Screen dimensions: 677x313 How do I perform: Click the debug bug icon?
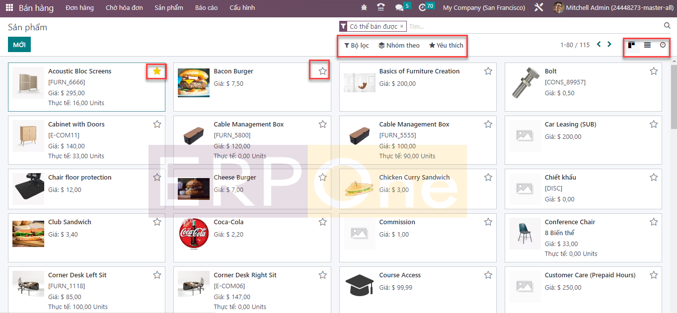point(364,8)
